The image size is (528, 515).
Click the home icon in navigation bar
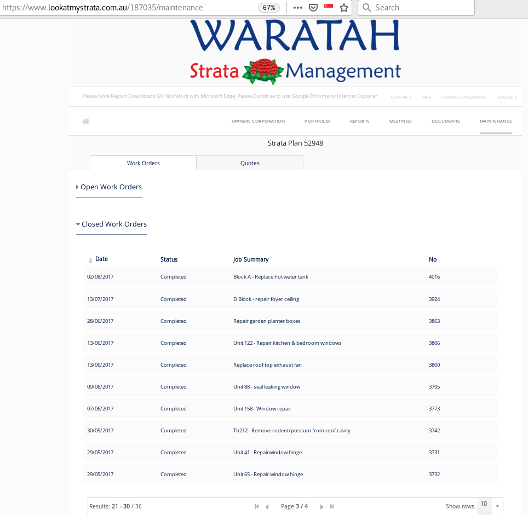85,121
